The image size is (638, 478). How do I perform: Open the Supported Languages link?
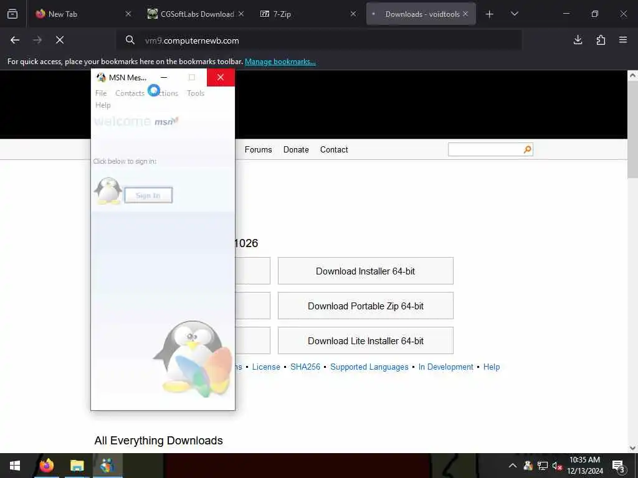coord(369,367)
